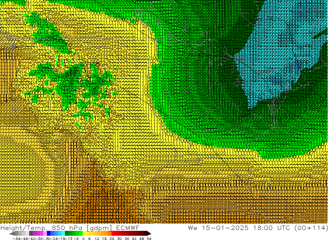This screenshot has width=328, height=240.
Task: Click the gray left arrow end of colorbar
Action: (12, 233)
